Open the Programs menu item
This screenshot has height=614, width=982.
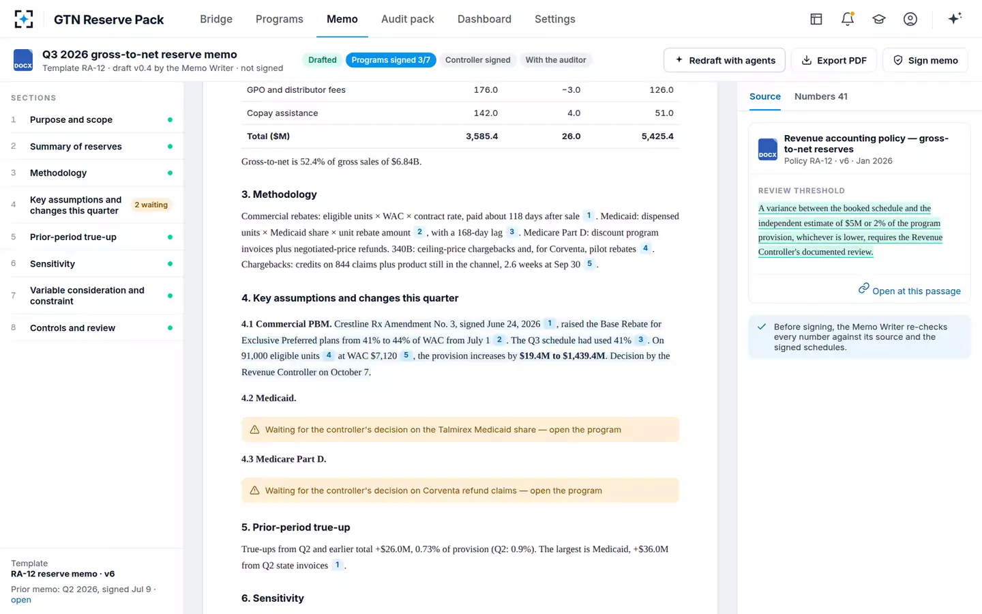click(x=280, y=19)
